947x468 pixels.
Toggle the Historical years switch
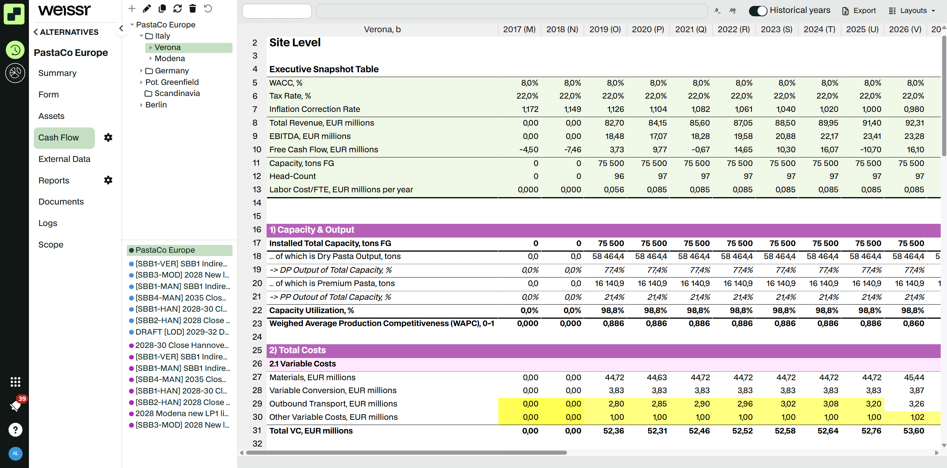point(758,11)
